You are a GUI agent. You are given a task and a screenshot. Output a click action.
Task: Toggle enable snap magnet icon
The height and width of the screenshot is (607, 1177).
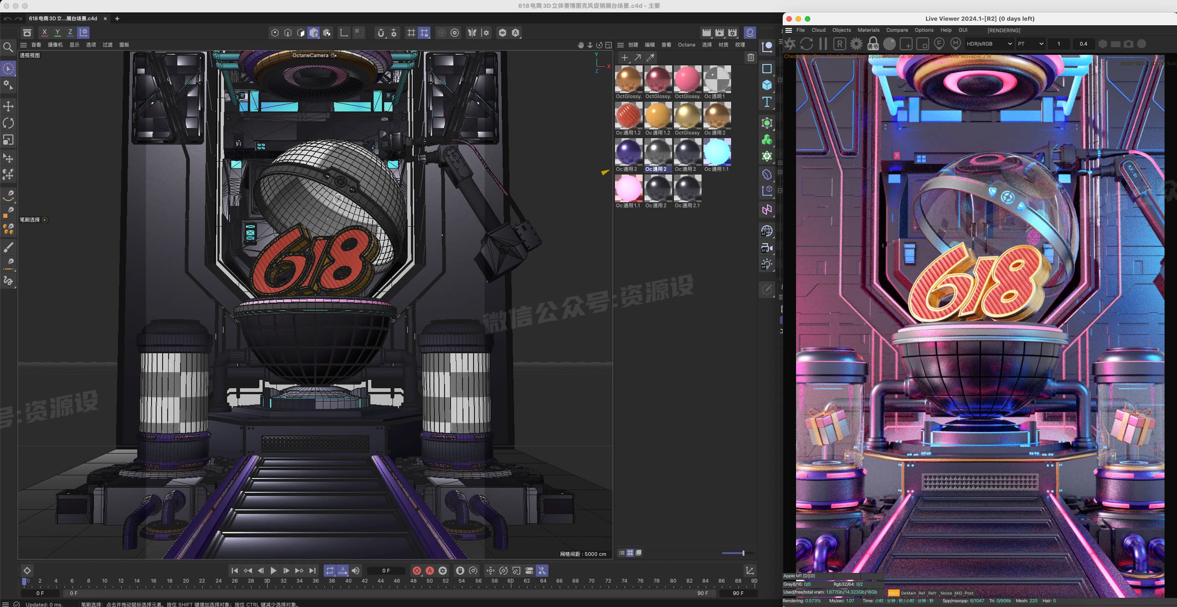(381, 33)
